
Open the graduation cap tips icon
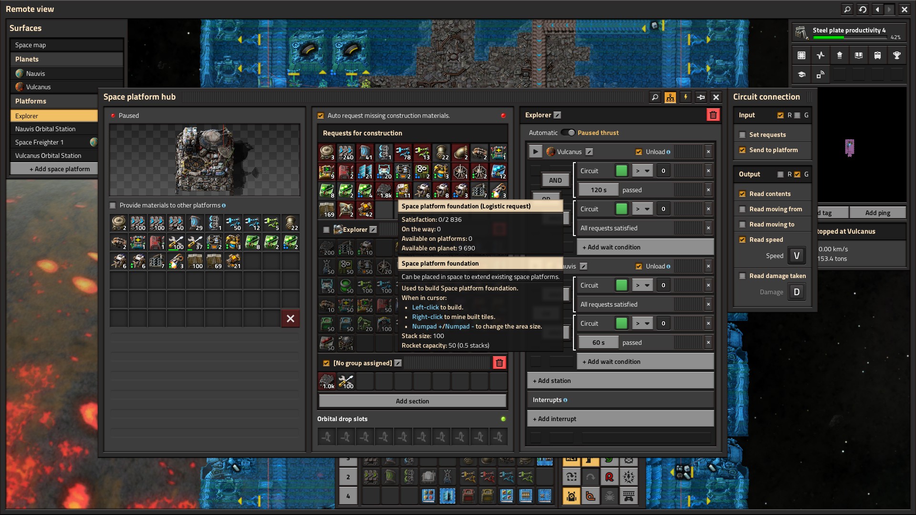click(x=801, y=74)
